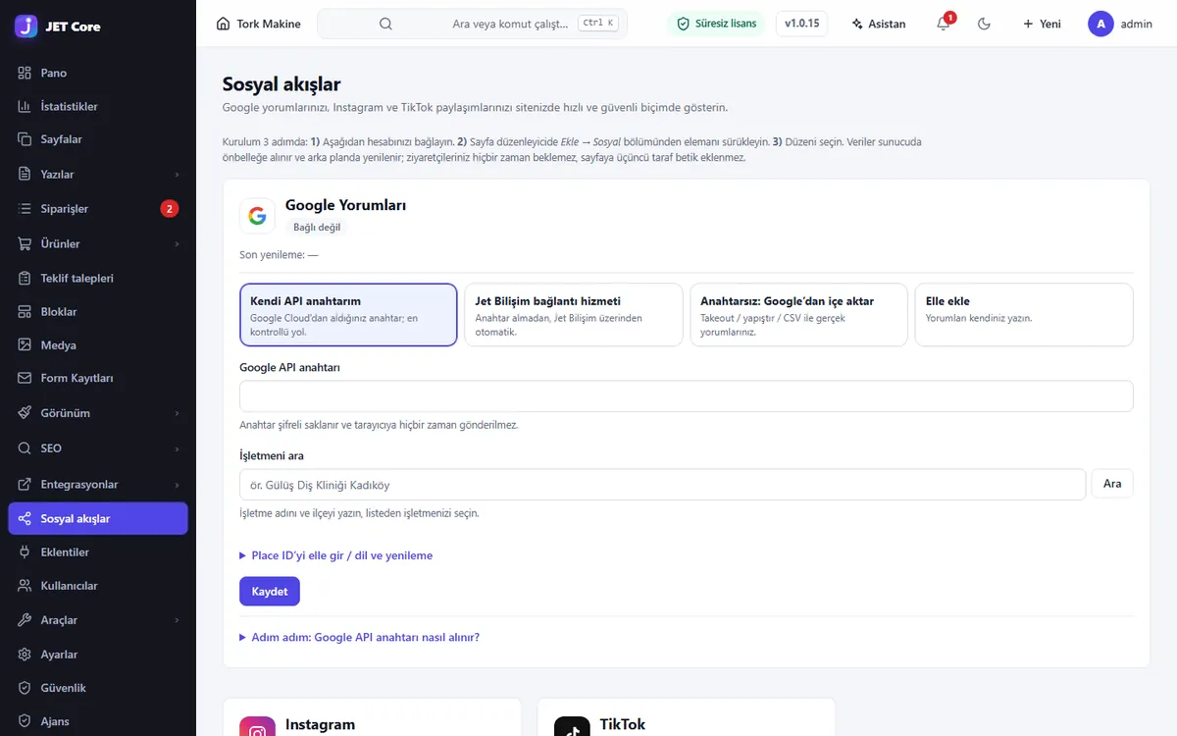This screenshot has width=1177, height=736.
Task: Open the Sosyal akışlar menu item
Action: point(98,518)
